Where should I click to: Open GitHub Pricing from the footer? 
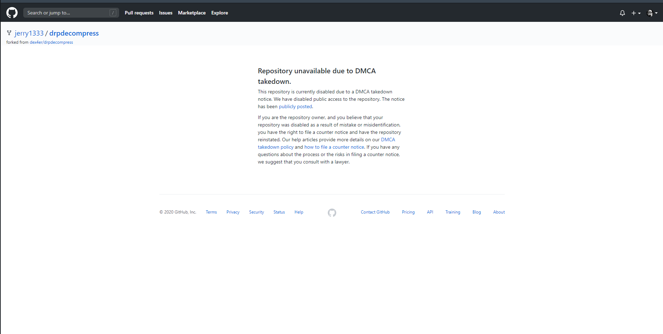408,212
